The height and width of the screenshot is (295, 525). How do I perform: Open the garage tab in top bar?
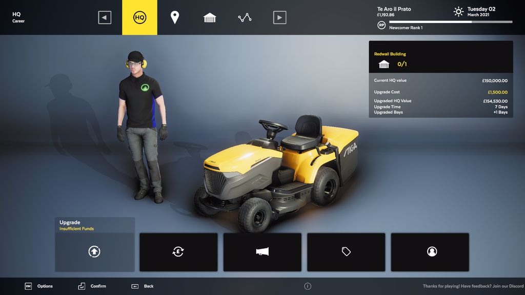point(210,17)
